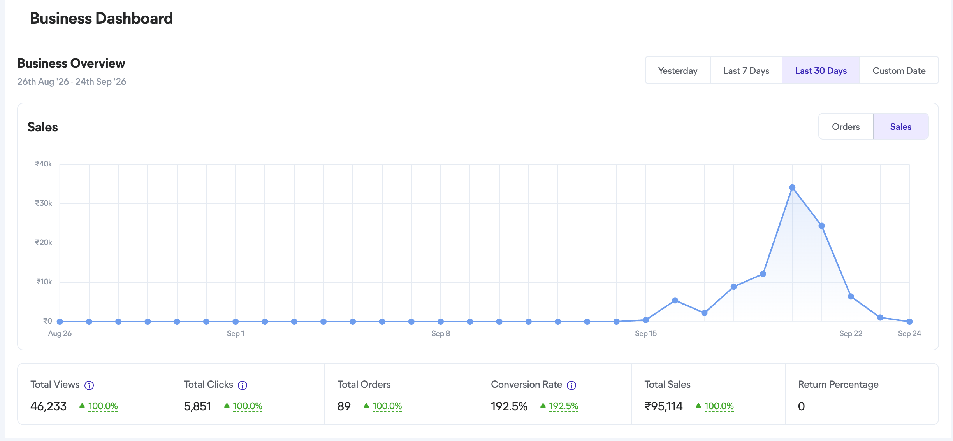Select the Last 7 Days tab
Screen dimensions: 953x441
[x=746, y=70]
